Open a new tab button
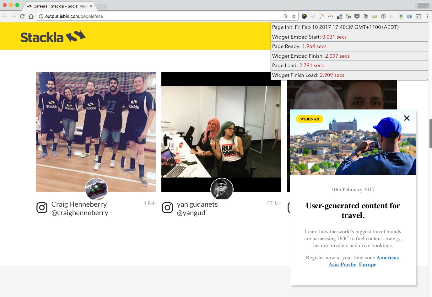The height and width of the screenshot is (297, 432). [102, 6]
